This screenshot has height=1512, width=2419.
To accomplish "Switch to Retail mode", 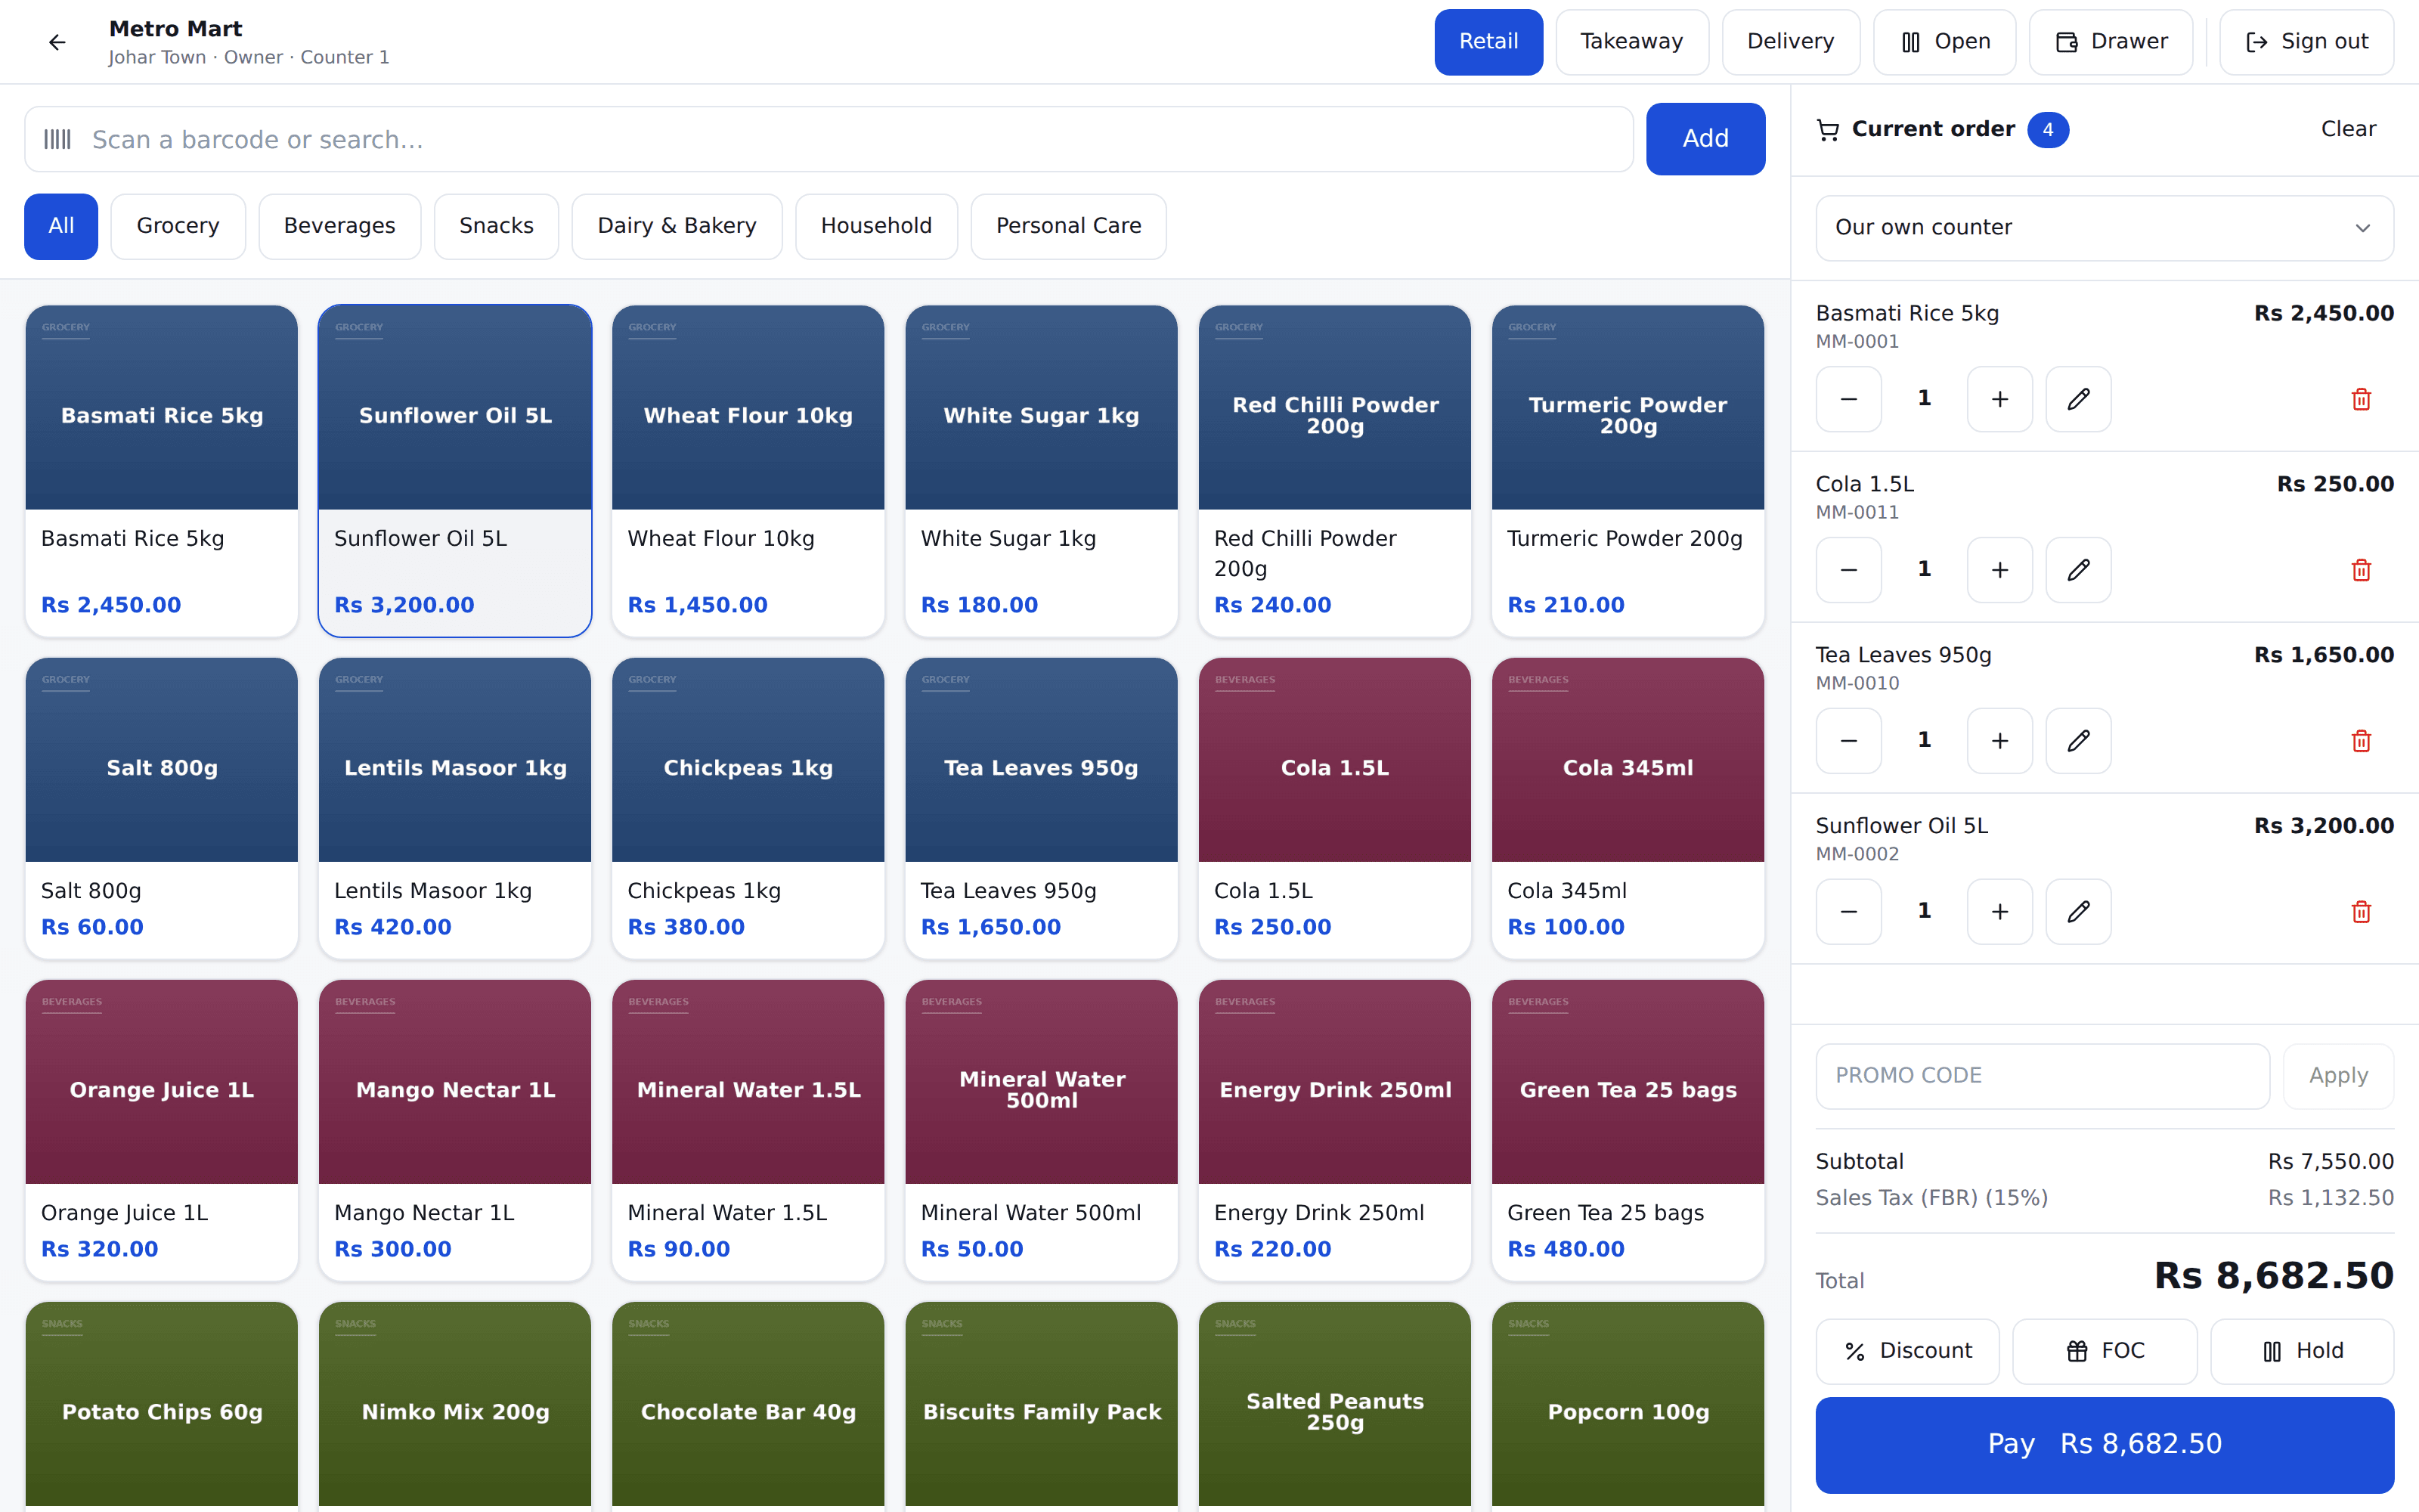I will pyautogui.click(x=1488, y=42).
